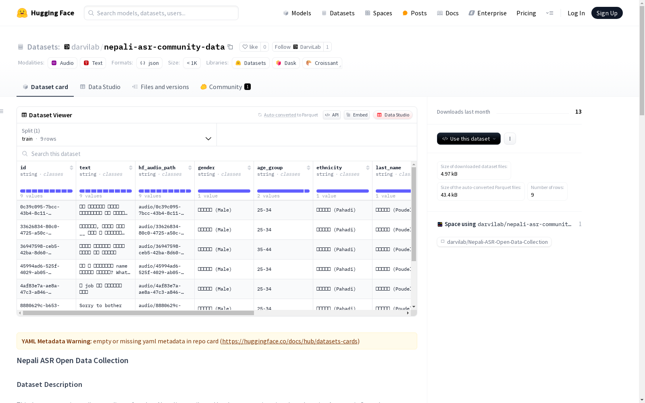Image resolution: width=645 pixels, height=403 pixels.
Task: Open the three-dot more options button
Action: pos(510,139)
